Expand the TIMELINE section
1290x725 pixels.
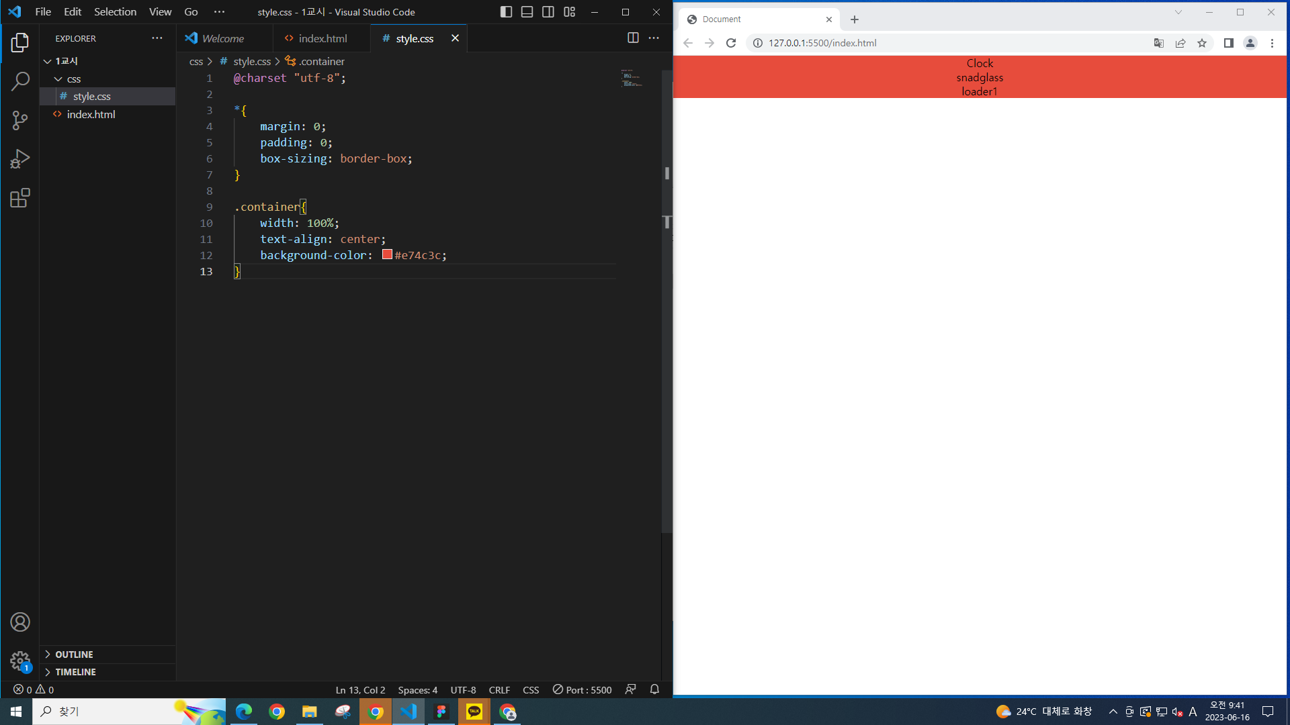pos(75,672)
